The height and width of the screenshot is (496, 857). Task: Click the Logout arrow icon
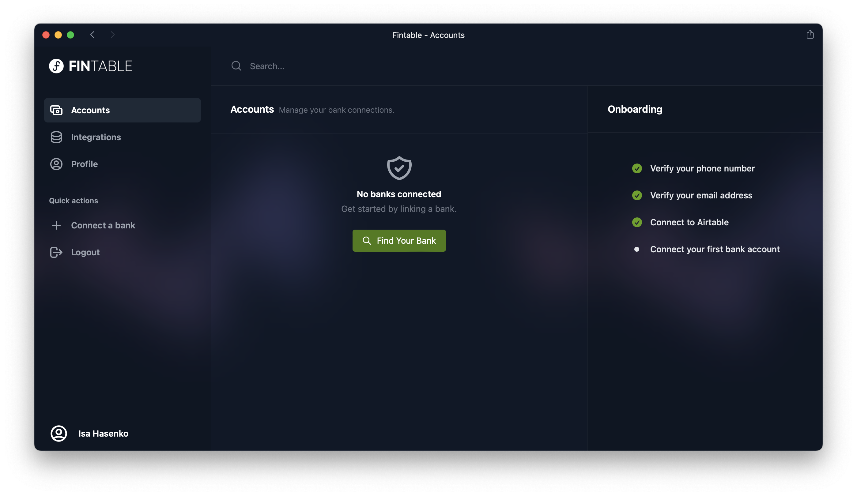point(56,252)
